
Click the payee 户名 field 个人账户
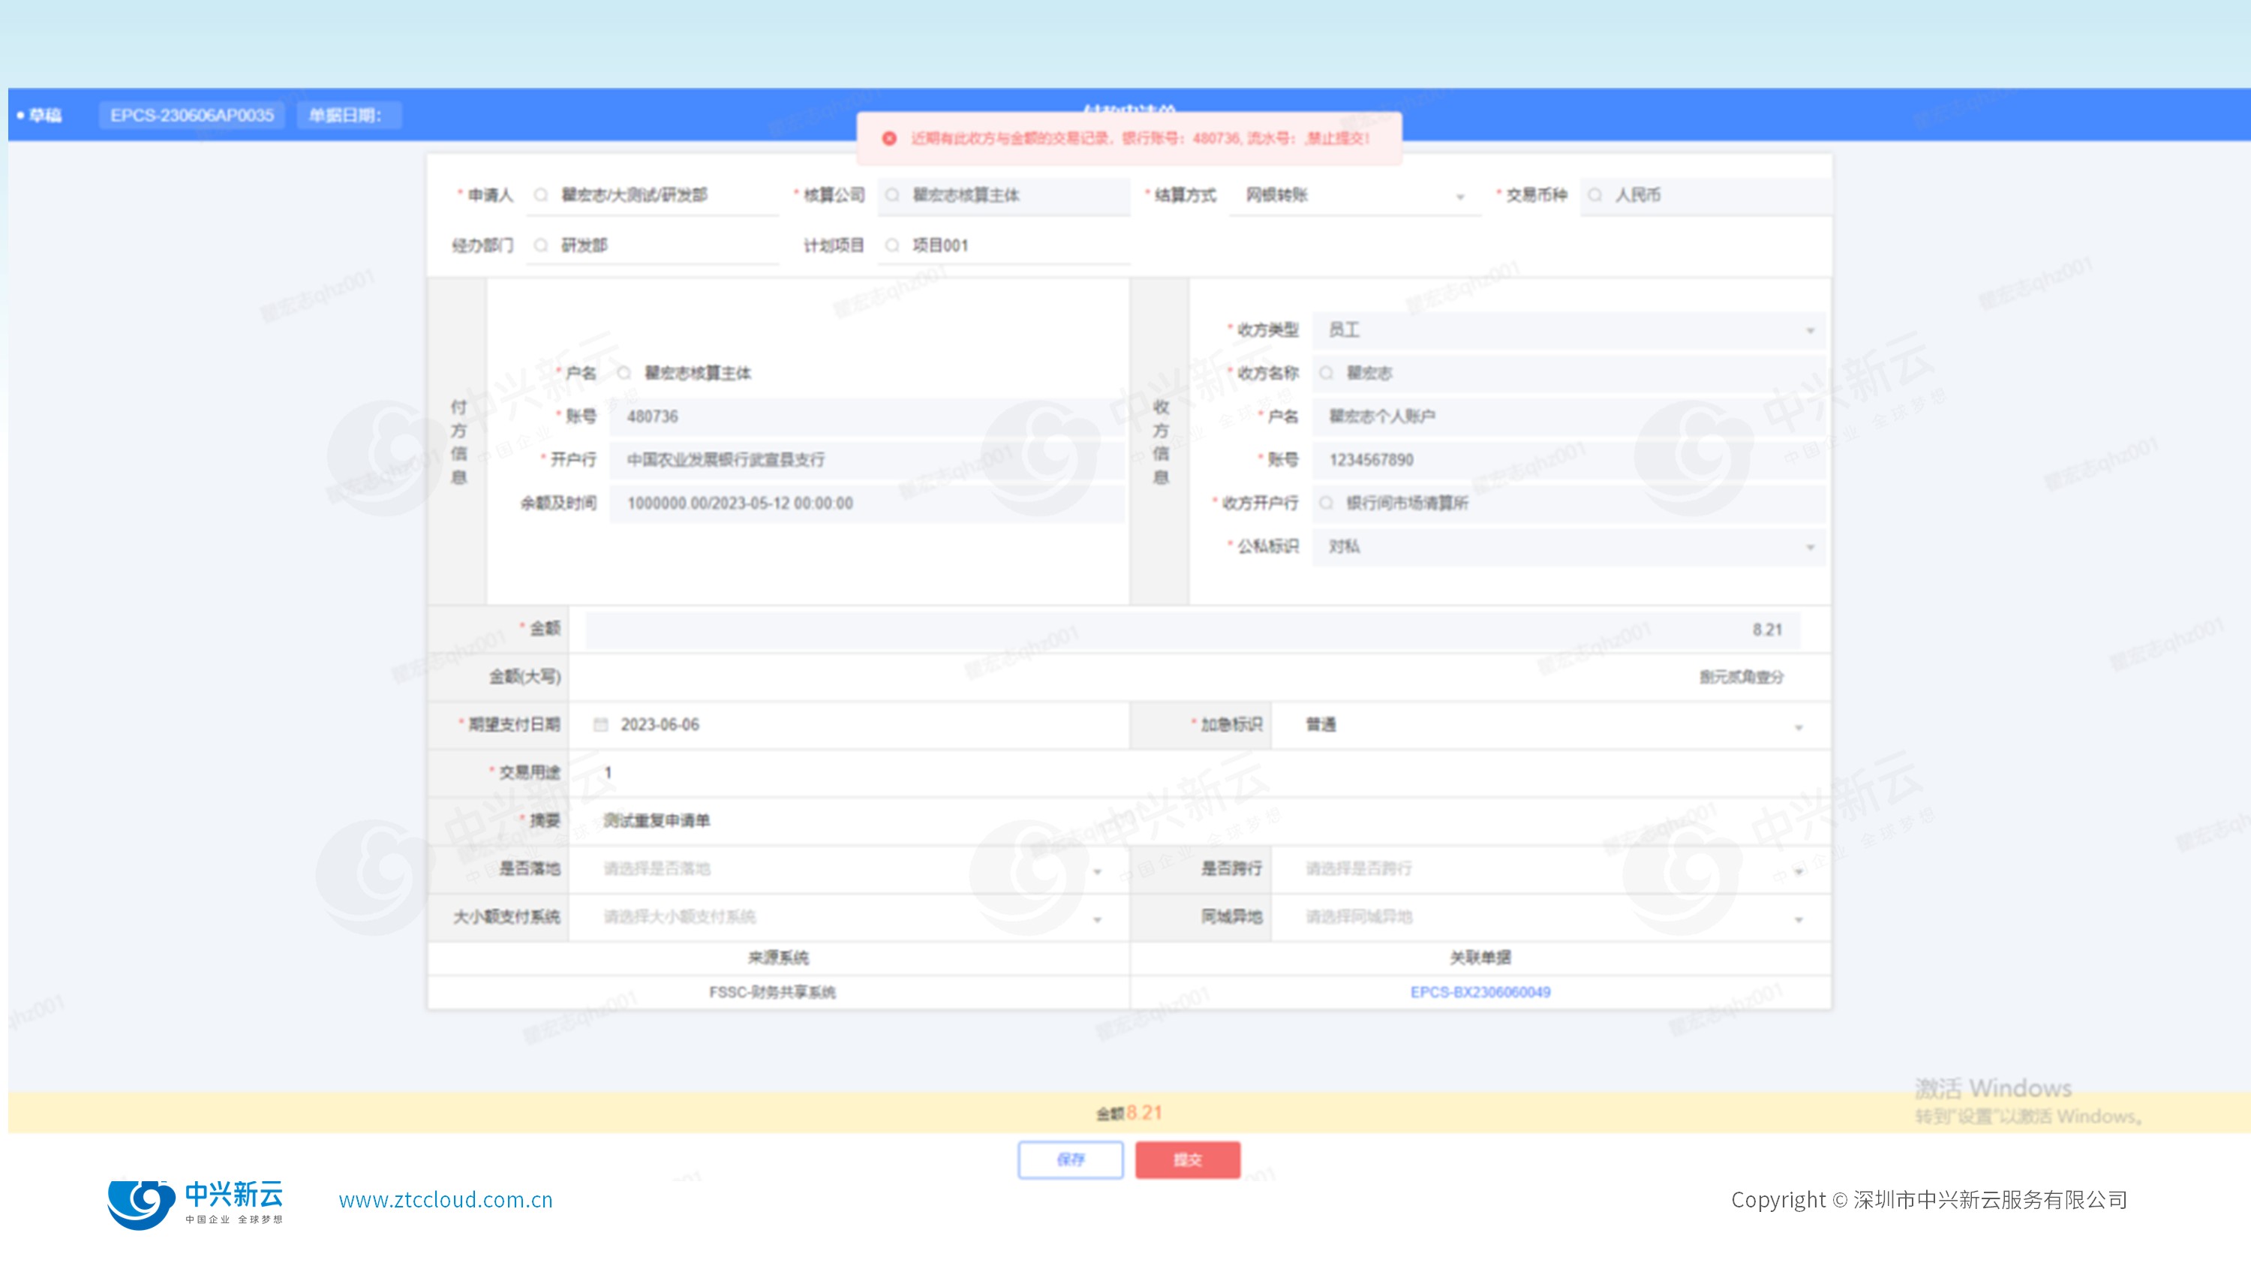click(x=1568, y=416)
